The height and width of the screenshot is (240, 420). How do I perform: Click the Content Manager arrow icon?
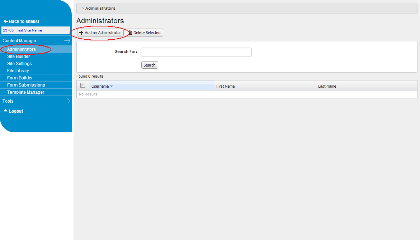click(67, 41)
